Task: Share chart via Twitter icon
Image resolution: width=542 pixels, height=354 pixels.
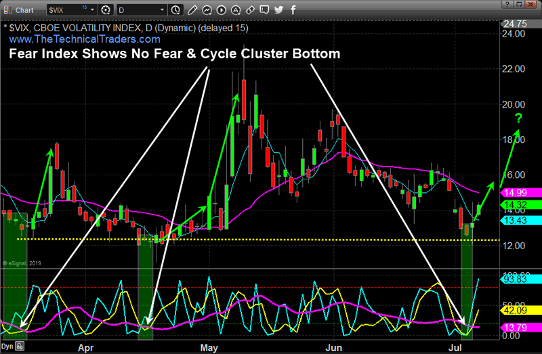Action: tap(278, 10)
